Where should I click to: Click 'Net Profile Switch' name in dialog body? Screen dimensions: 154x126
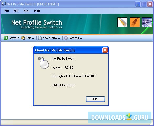click(x=63, y=59)
